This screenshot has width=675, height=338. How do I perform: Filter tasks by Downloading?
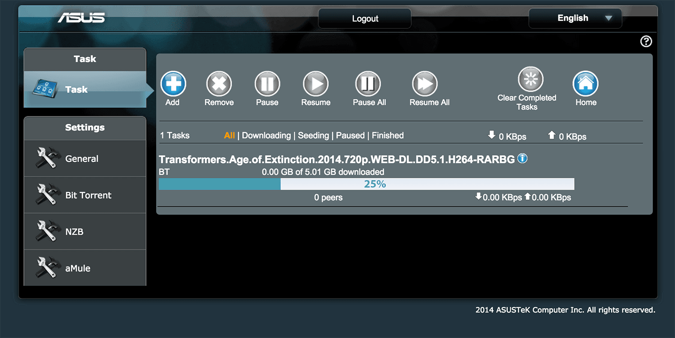click(266, 136)
